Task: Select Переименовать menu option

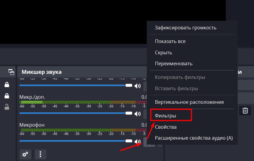Action: [x=173, y=63]
